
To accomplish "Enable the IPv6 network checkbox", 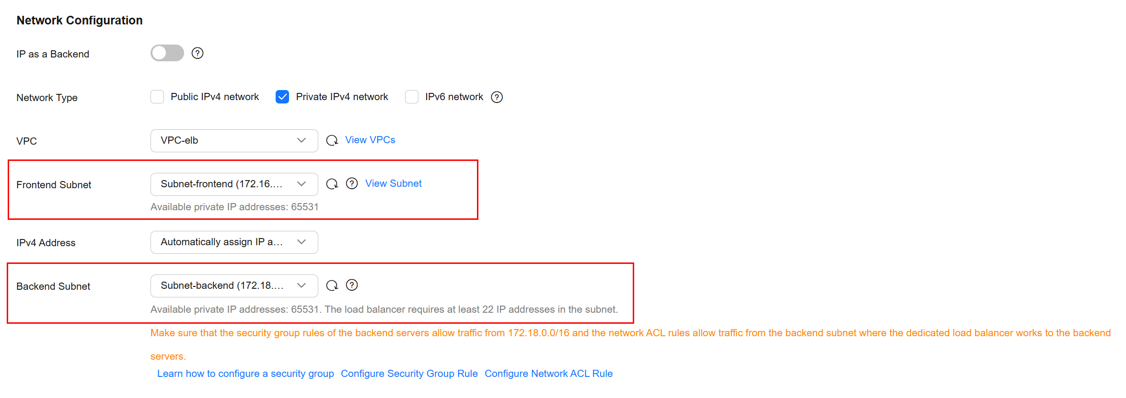I will pyautogui.click(x=412, y=97).
